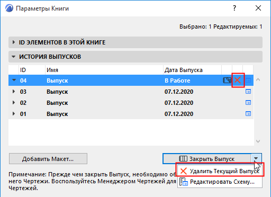Click the ARCHICAD logo in the title bar
The image size is (271, 197).
[x=9, y=8]
